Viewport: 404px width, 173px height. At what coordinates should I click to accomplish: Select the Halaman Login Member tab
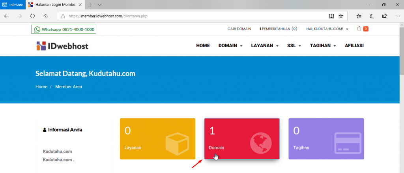point(56,5)
